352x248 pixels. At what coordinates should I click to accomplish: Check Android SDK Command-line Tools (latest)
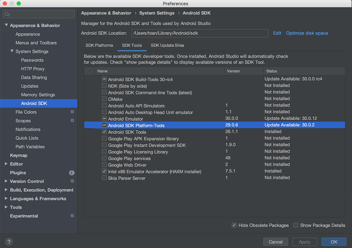[104, 92]
